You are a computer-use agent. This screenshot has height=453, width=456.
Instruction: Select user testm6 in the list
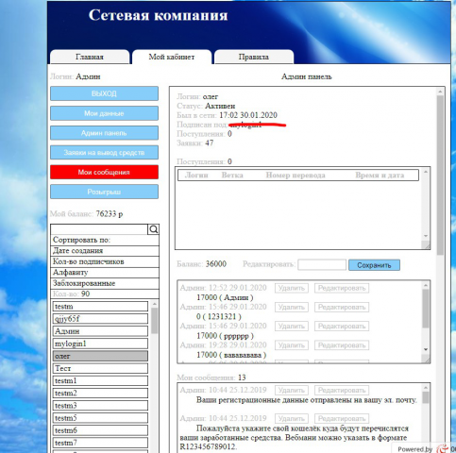(x=100, y=430)
